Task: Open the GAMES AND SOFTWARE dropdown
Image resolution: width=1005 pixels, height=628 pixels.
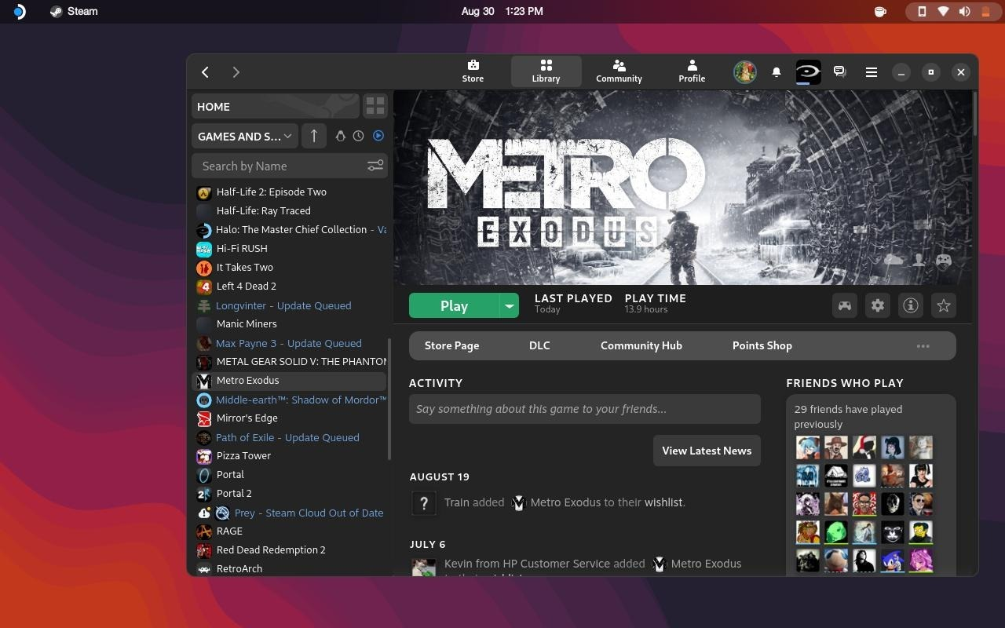Action: [x=244, y=136]
